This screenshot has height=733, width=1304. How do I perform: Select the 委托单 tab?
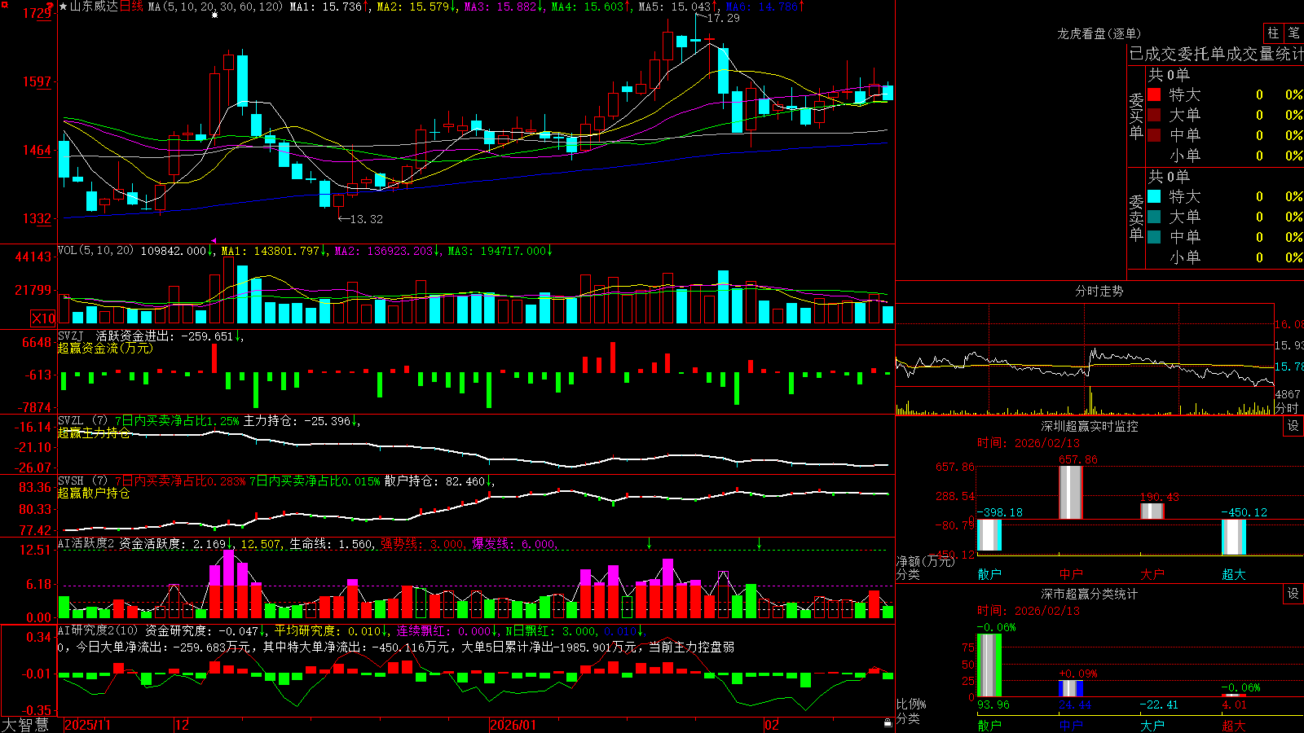[1202, 54]
